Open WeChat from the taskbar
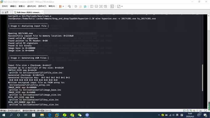210x118 pixels. click(x=80, y=115)
